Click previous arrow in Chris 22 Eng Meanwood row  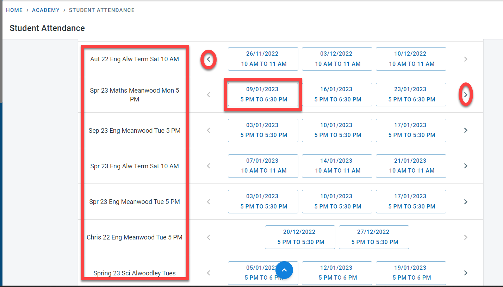209,237
